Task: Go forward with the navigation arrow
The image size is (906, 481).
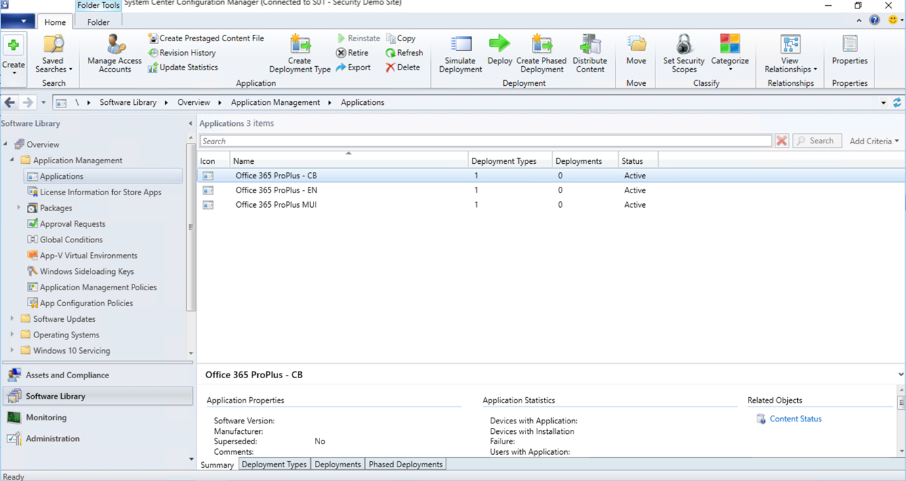Action: pyautogui.click(x=28, y=102)
